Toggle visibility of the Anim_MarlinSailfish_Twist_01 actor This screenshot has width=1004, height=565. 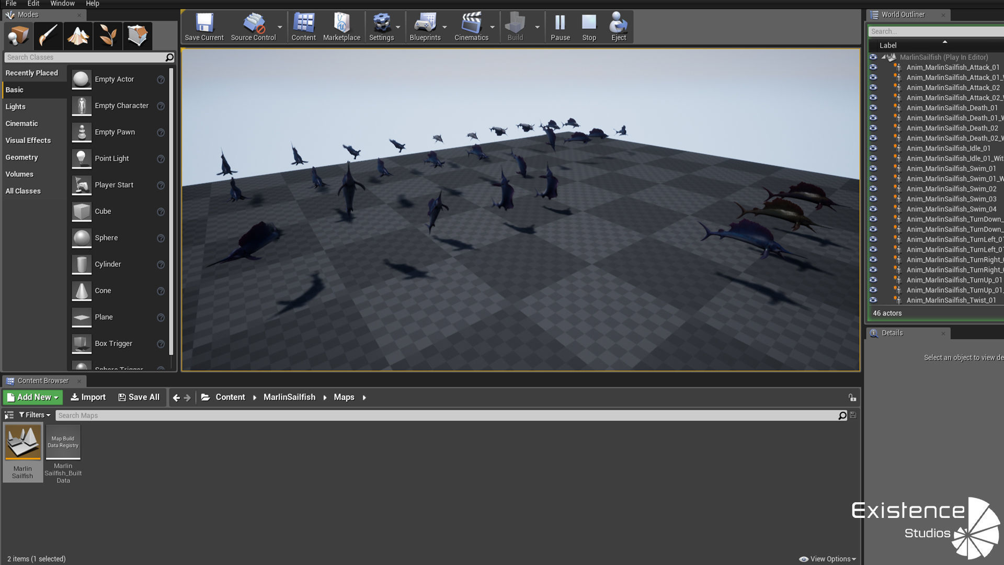coord(873,300)
